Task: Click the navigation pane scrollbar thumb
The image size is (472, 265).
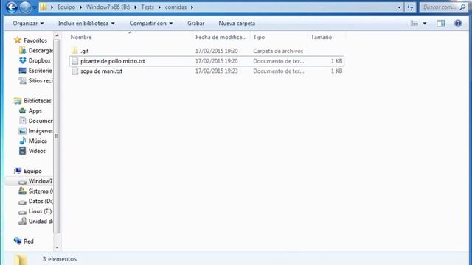Action: point(57,135)
